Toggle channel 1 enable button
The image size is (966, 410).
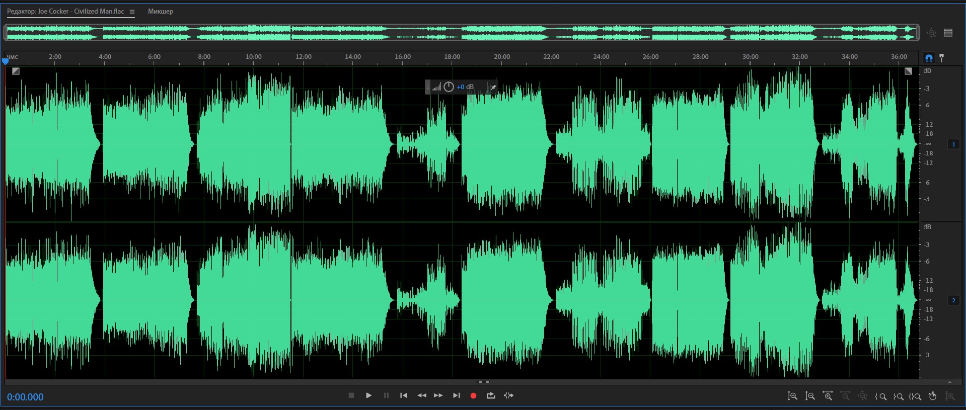pyautogui.click(x=953, y=144)
